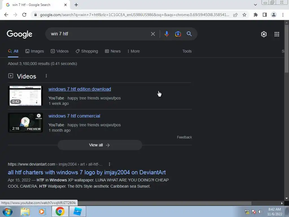Switch to the Videos tab

click(60, 51)
